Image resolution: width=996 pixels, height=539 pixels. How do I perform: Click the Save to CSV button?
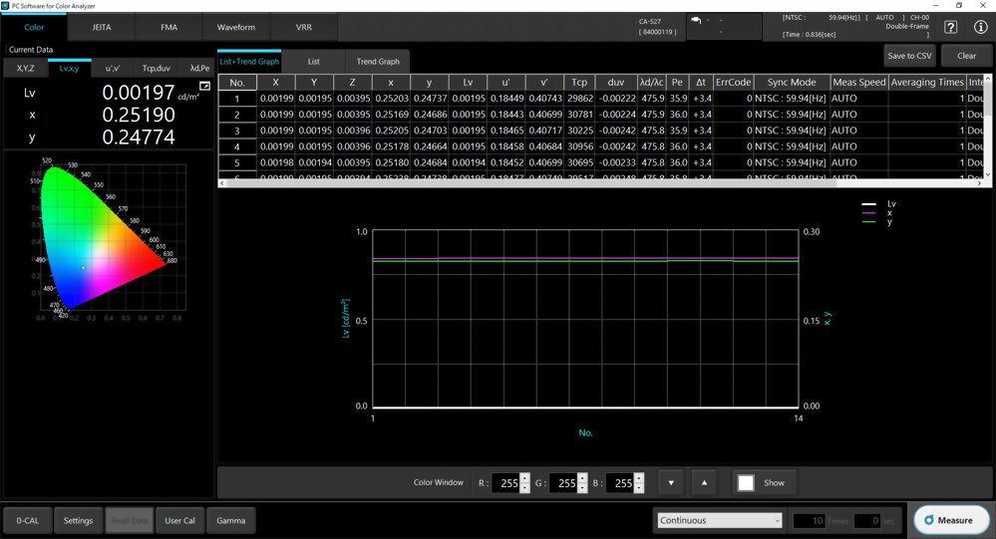coord(909,56)
